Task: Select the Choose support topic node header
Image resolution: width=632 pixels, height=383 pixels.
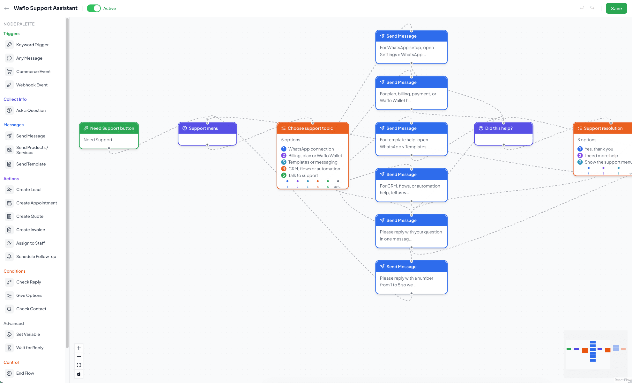Action: coord(313,128)
